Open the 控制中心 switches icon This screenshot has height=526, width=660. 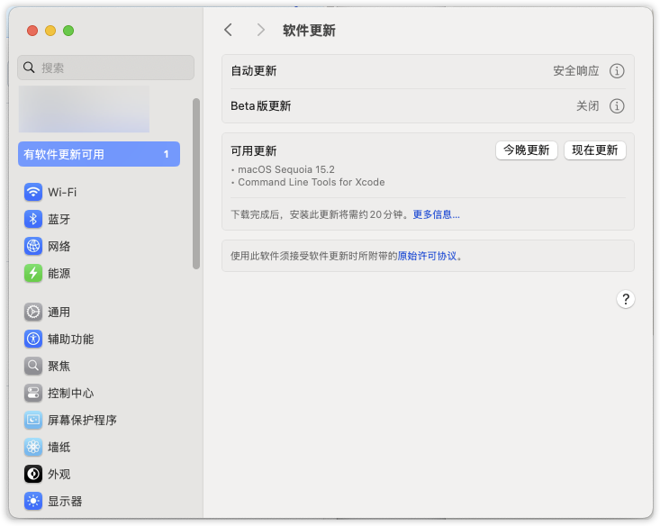tap(33, 393)
